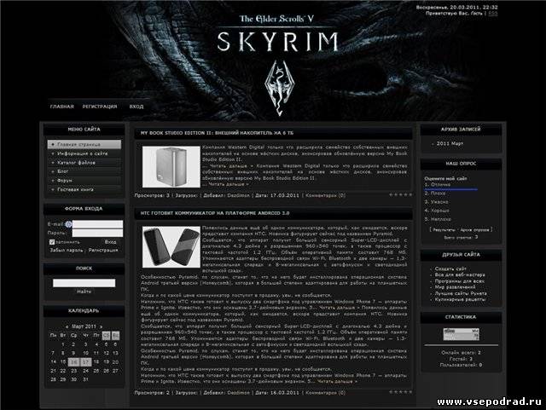Go to previous month in calendar
The height and width of the screenshot is (410, 546).
pos(67,326)
